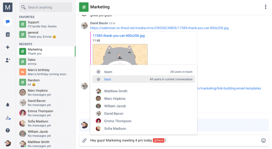The height and width of the screenshot is (149, 272).
Task: Click the paperclip attach file icon
Action: click(84, 140)
